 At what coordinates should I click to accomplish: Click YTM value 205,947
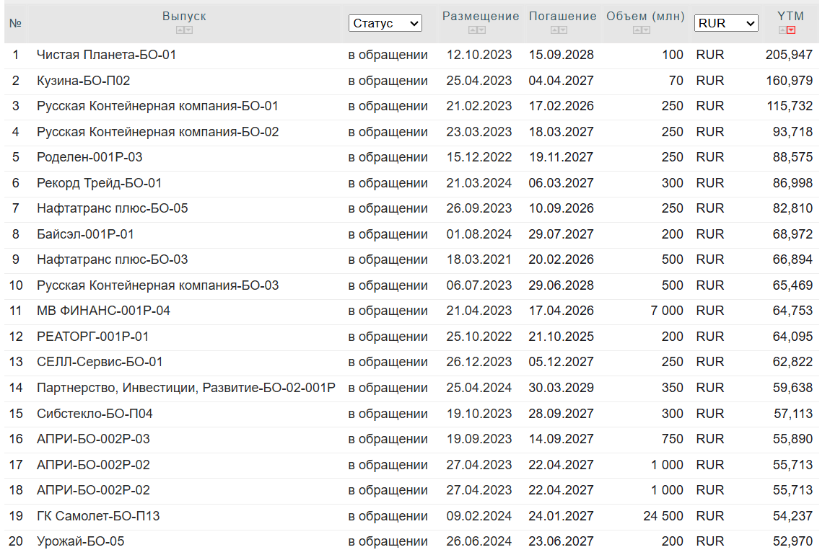pyautogui.click(x=789, y=55)
